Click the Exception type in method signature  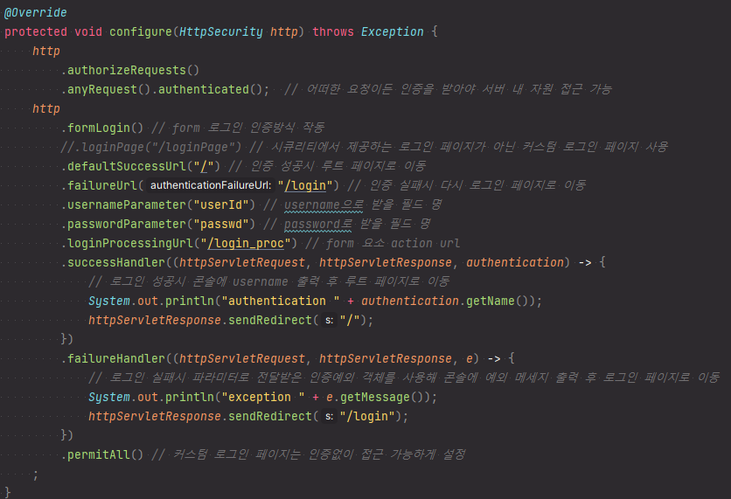click(392, 31)
